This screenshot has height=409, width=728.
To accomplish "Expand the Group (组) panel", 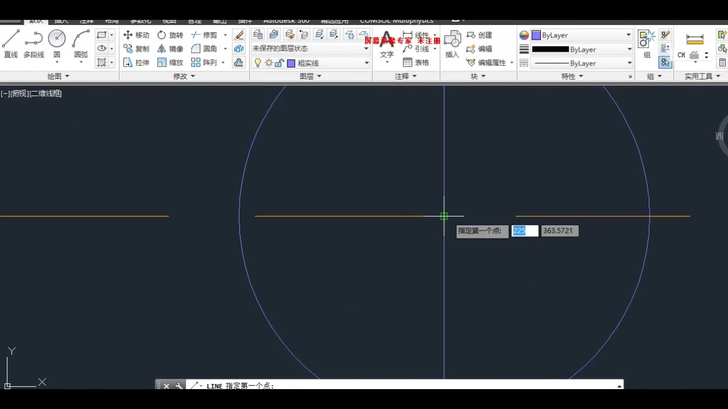I will (x=655, y=76).
